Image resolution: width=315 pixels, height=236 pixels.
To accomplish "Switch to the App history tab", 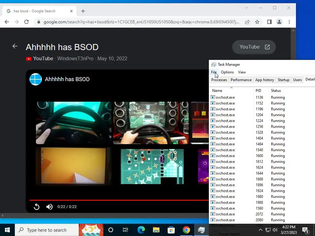I will (x=265, y=80).
